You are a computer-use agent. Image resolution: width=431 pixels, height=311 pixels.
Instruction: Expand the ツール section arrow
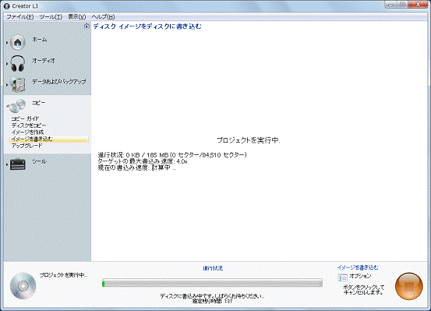tap(7, 164)
